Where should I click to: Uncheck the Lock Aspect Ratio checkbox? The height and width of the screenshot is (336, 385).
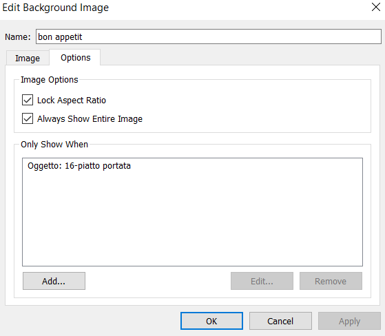[28, 100]
